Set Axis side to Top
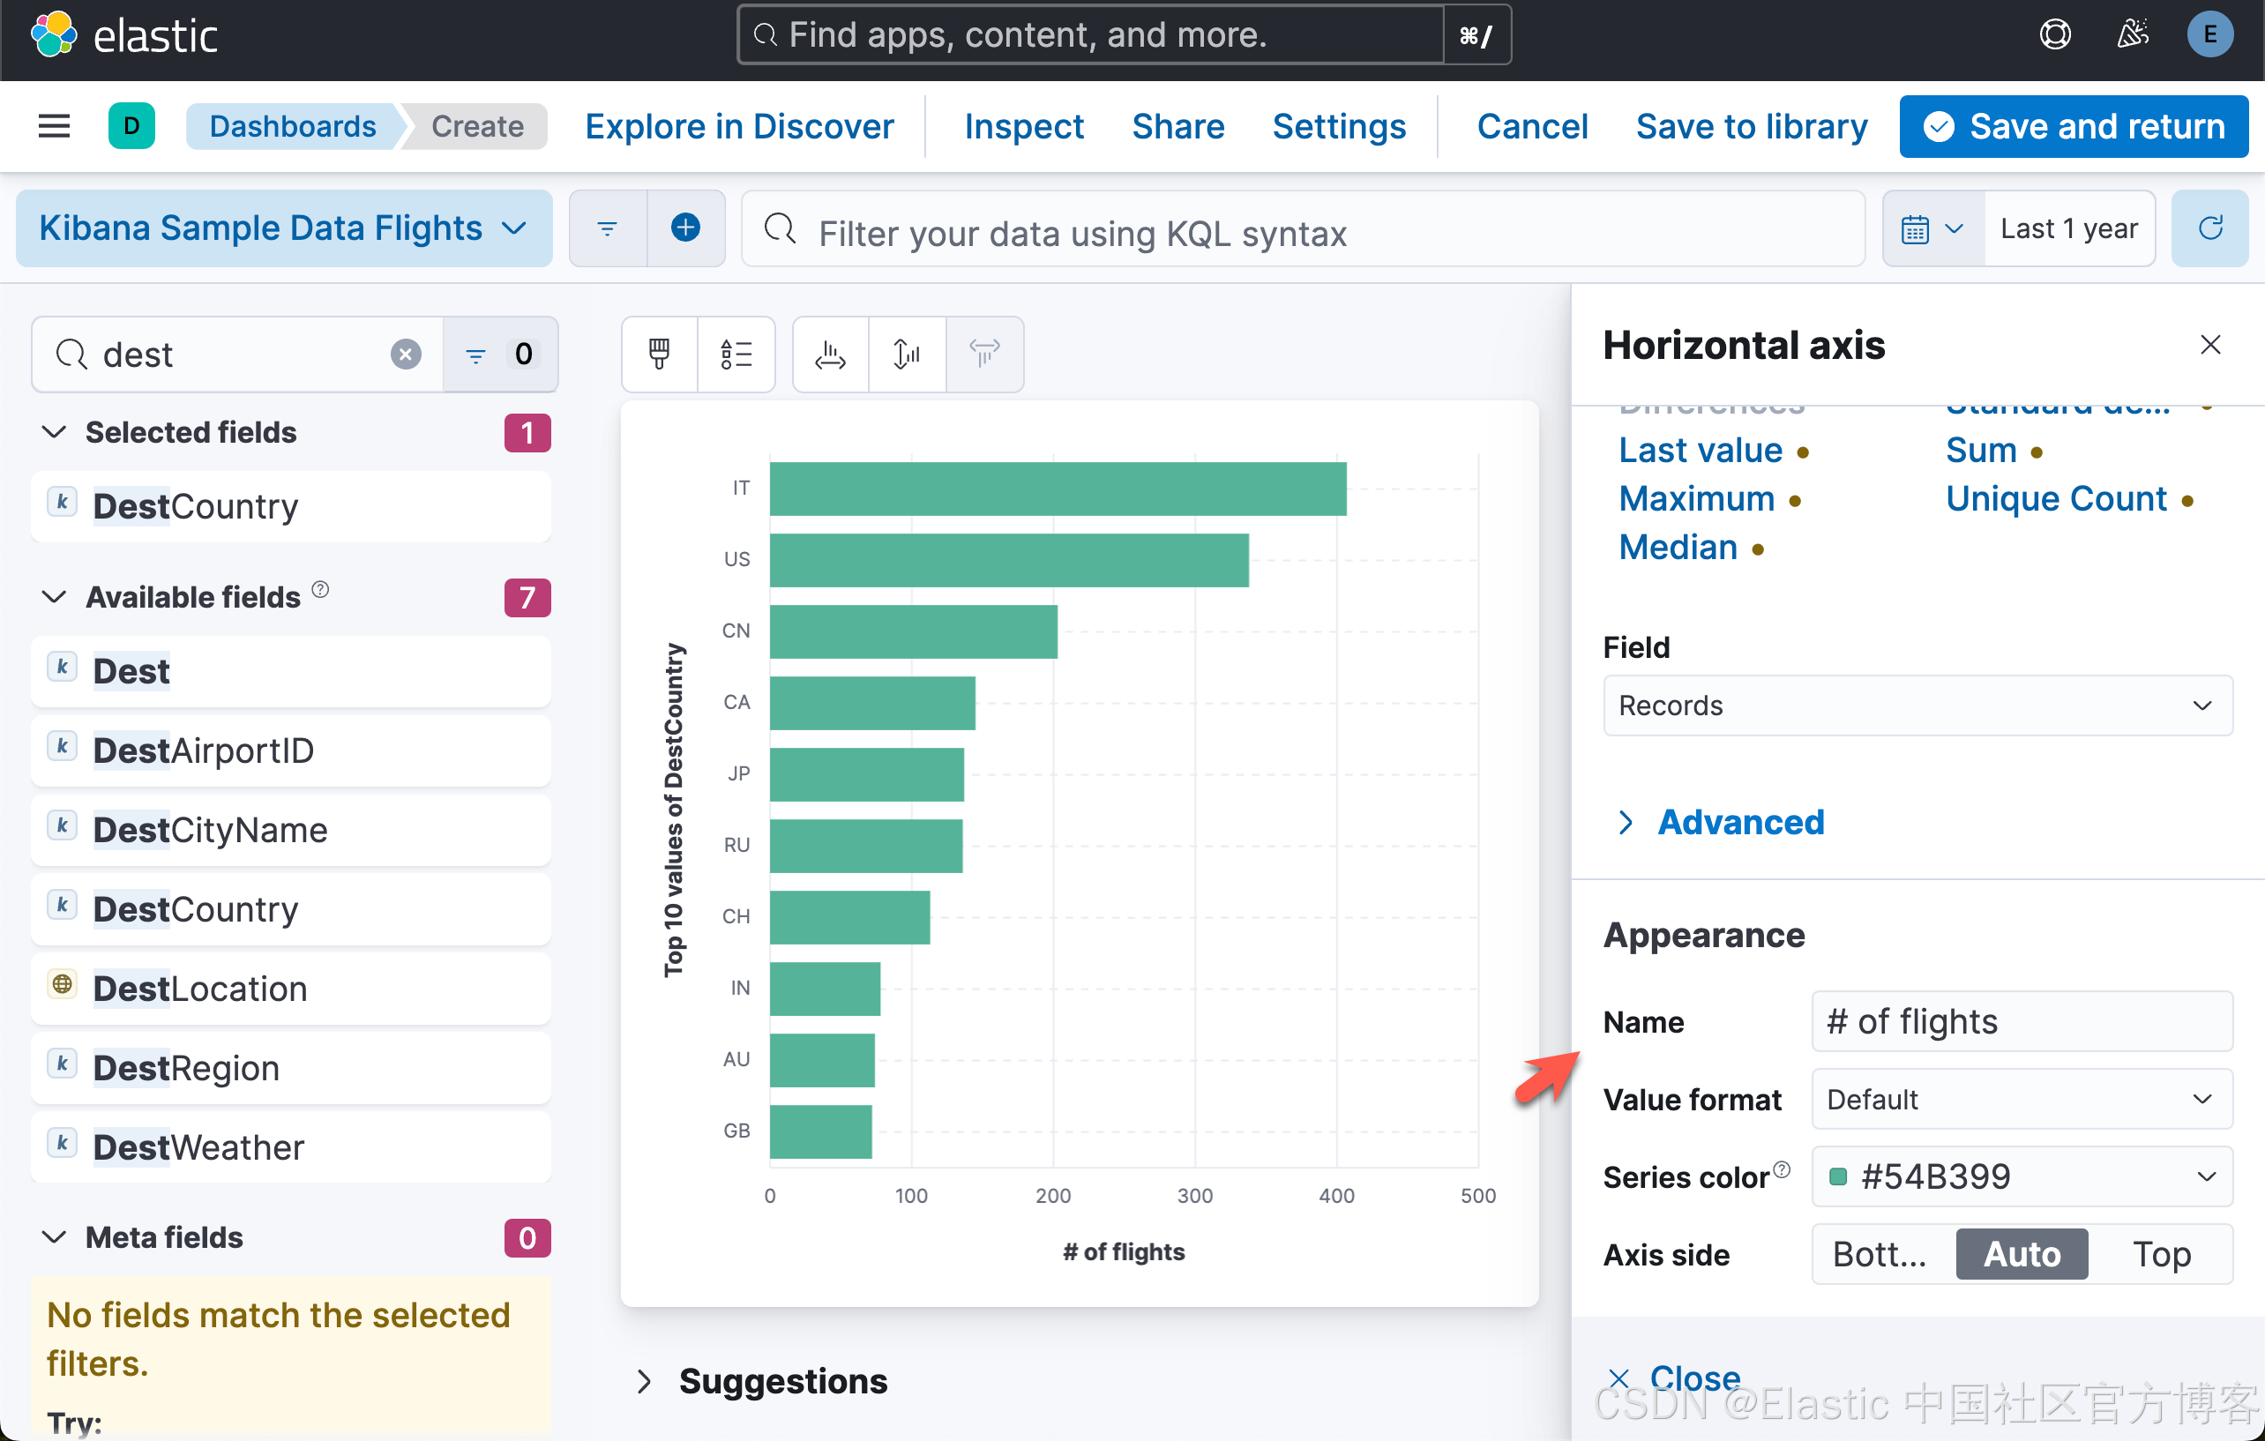The width and height of the screenshot is (2265, 1441). coord(2161,1254)
